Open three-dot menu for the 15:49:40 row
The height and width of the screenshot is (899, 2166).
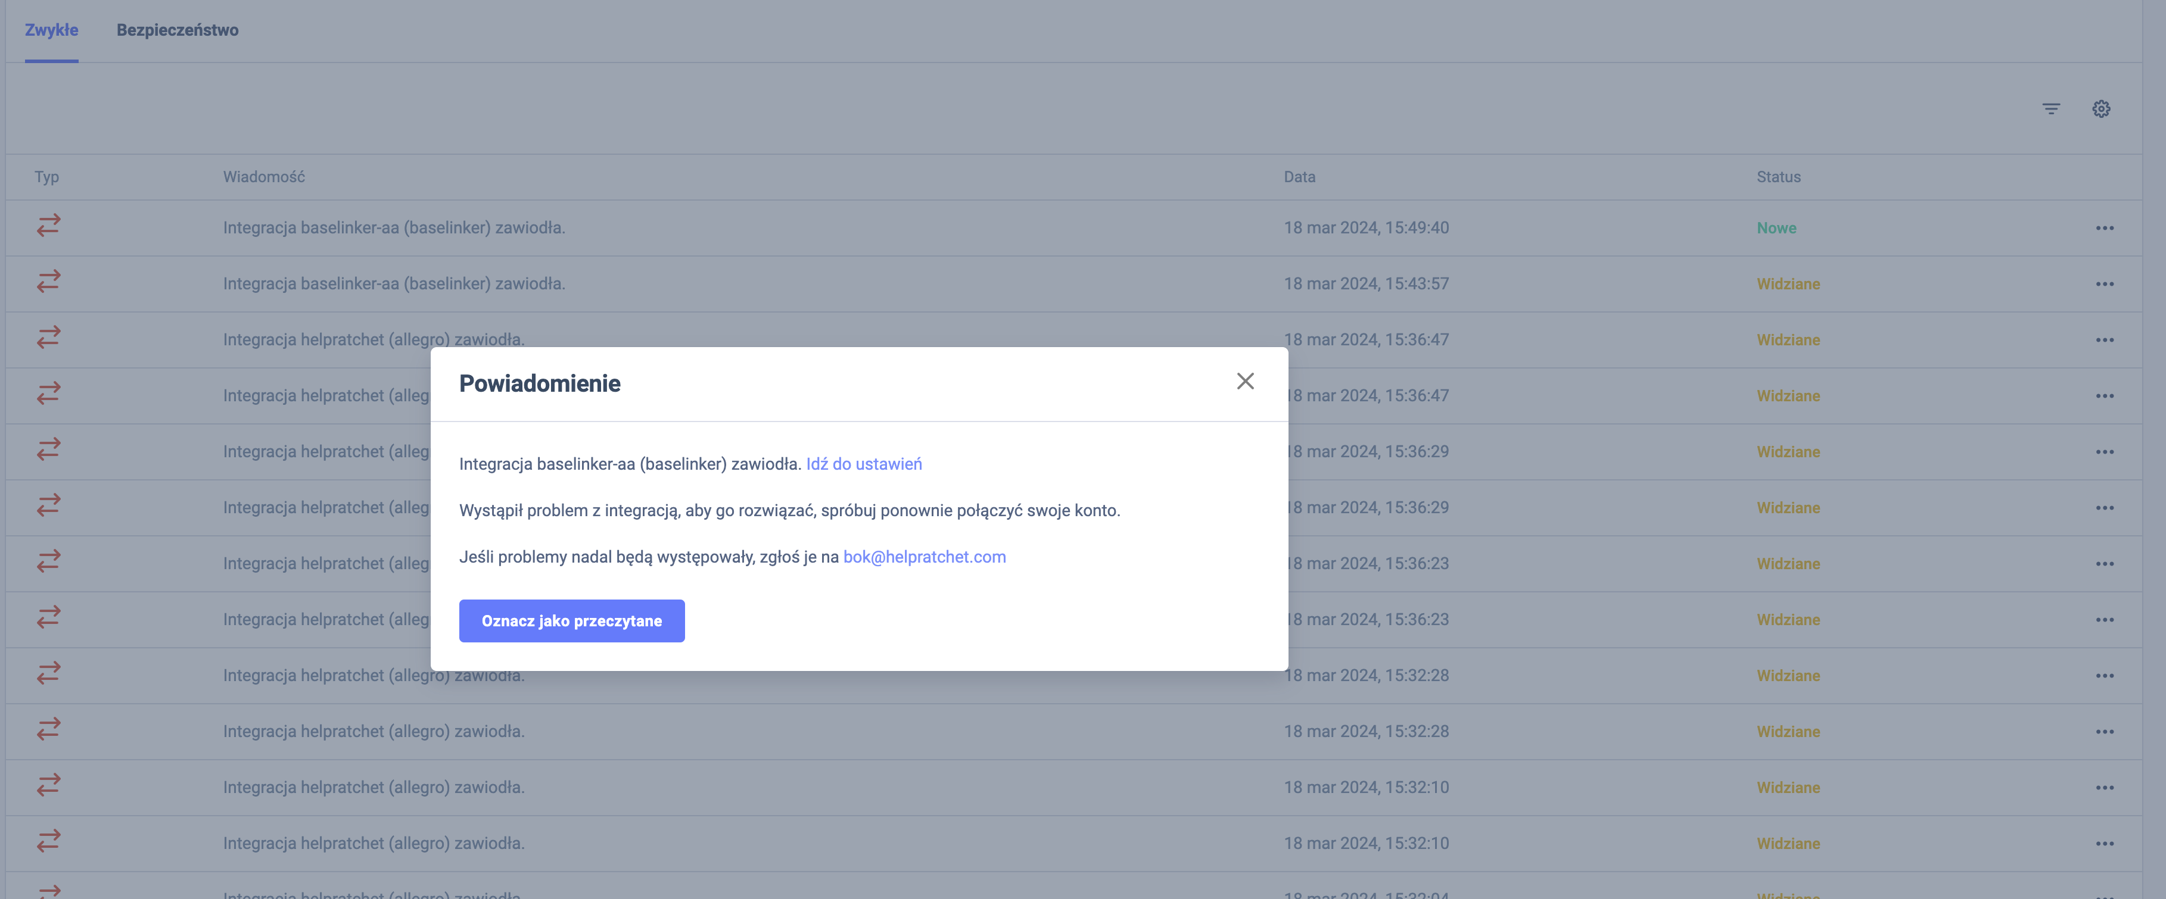click(x=2105, y=229)
